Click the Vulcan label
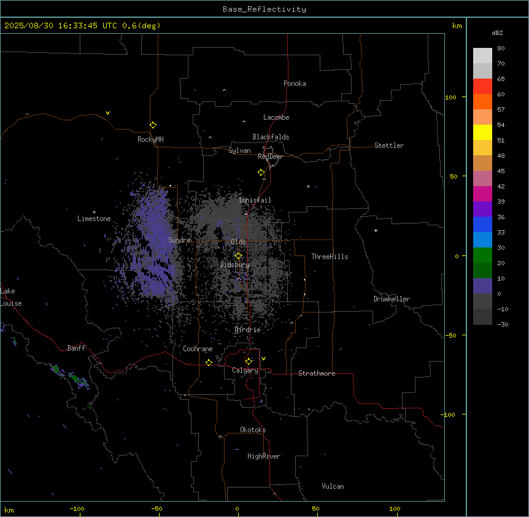This screenshot has height=517, width=529. (333, 486)
